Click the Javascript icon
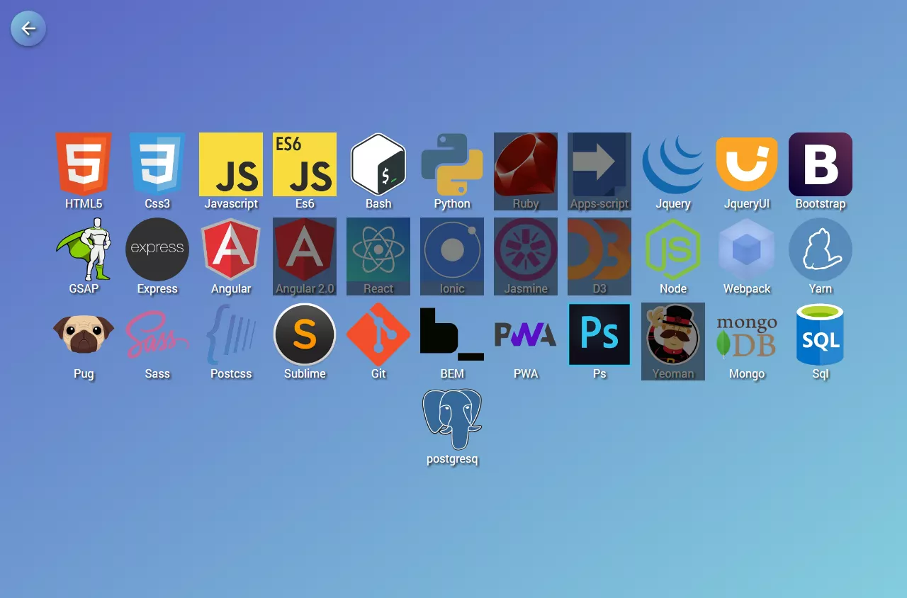Viewport: 907px width, 598px height. pos(231,164)
